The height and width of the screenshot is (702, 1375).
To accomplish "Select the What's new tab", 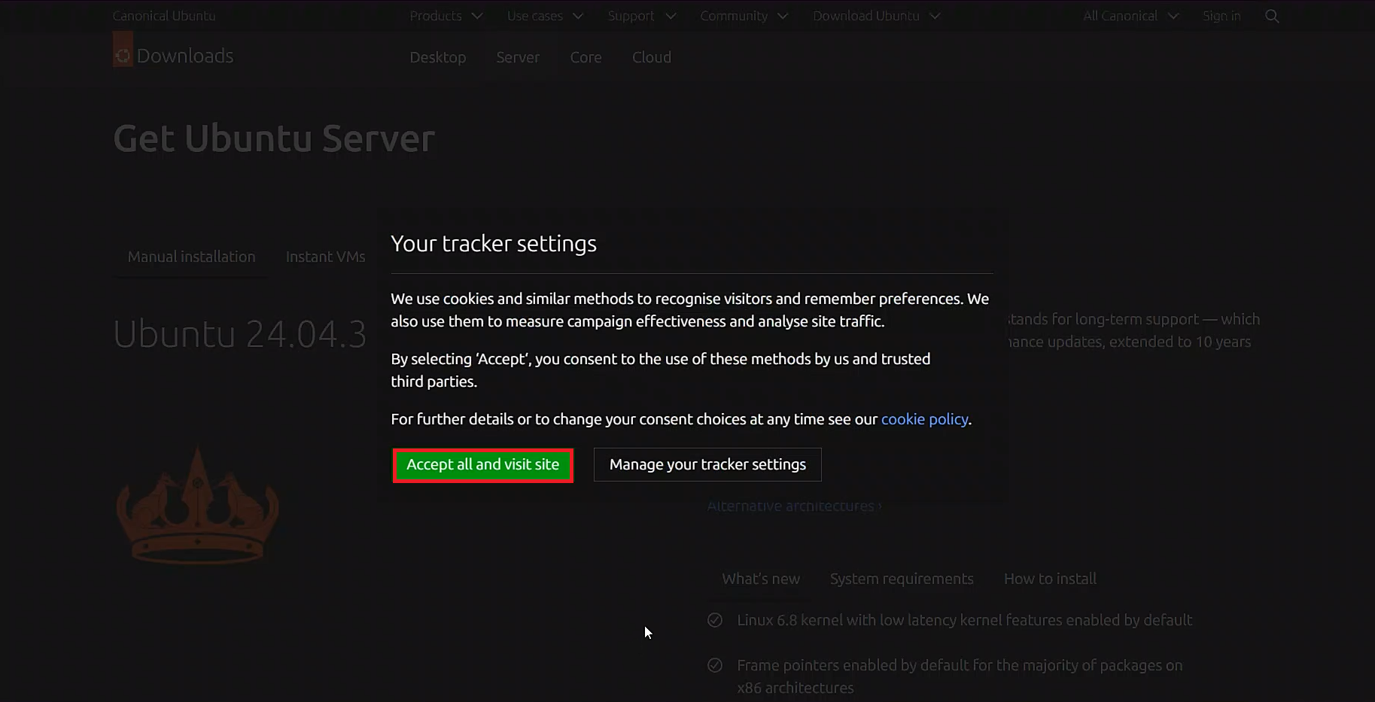I will 761,579.
